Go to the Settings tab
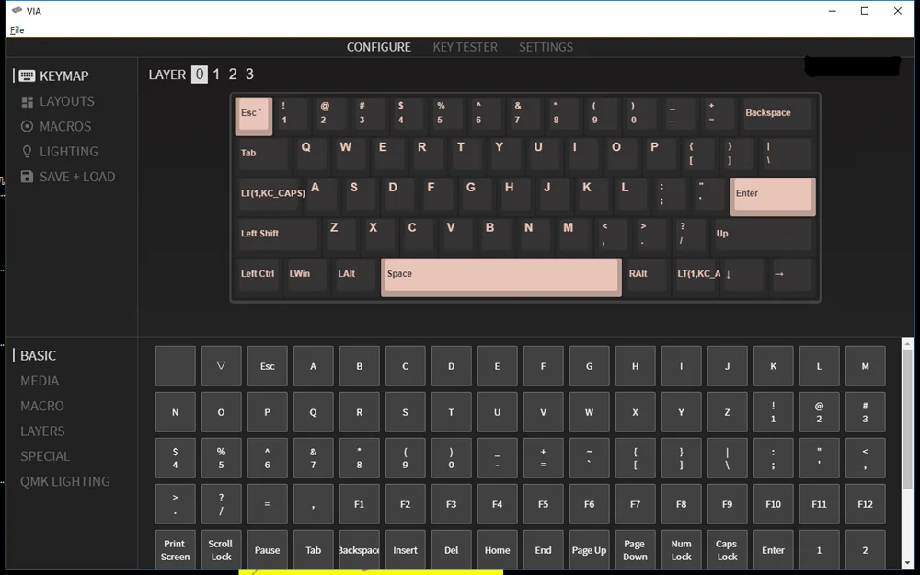The image size is (920, 575). (x=546, y=47)
